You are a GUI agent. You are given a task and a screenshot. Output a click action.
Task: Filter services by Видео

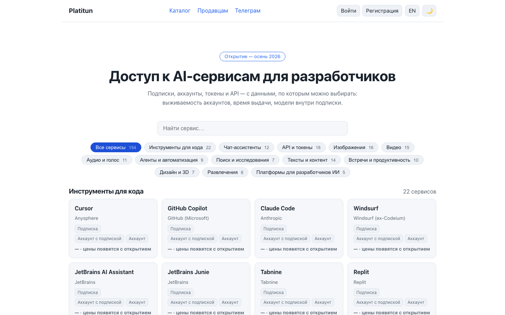pyautogui.click(x=398, y=147)
